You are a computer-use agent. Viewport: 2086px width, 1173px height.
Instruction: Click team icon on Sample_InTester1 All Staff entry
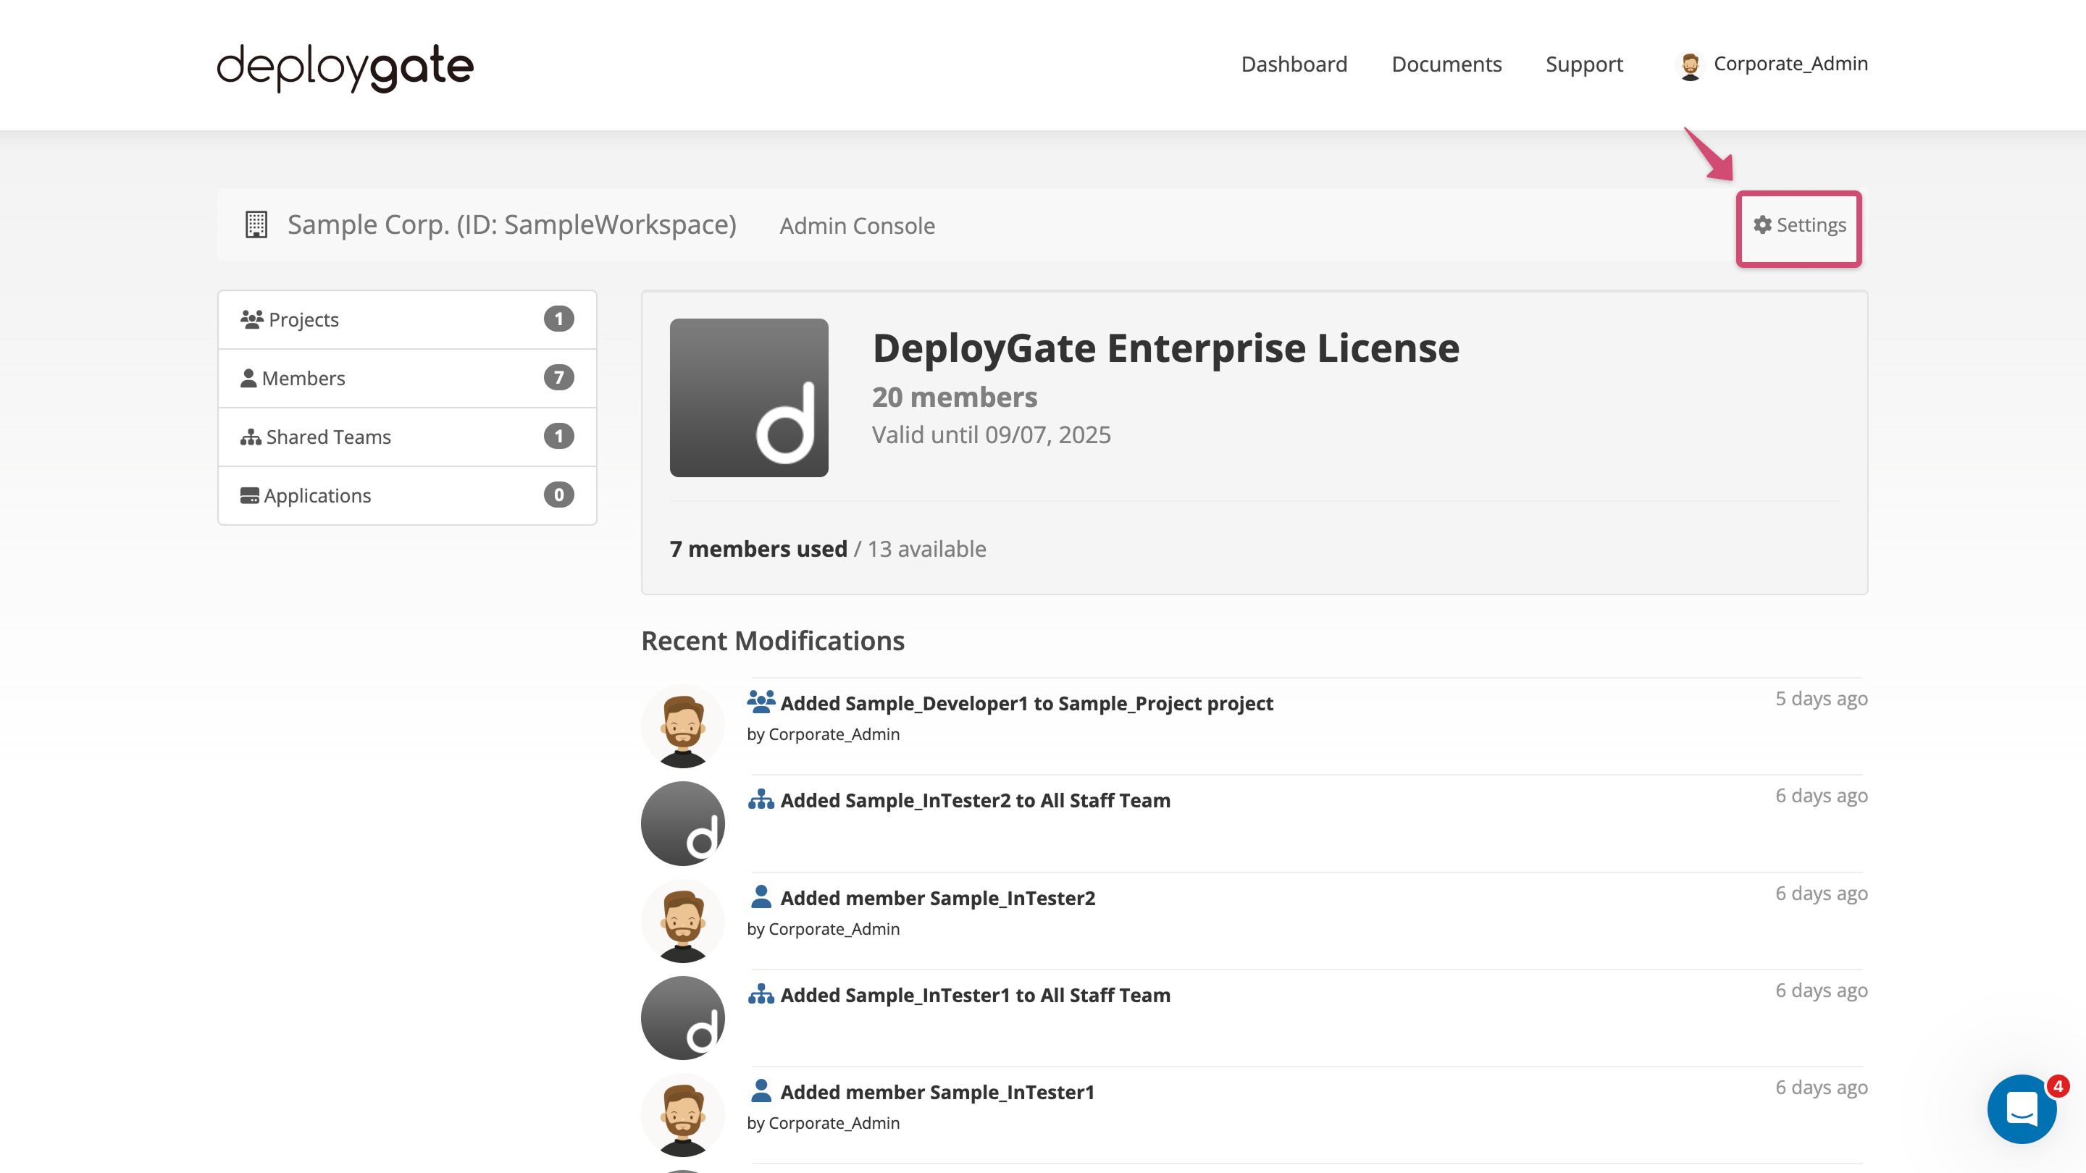click(761, 994)
